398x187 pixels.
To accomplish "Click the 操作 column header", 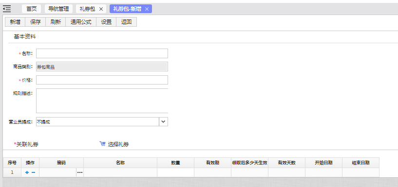I will click(30, 163).
